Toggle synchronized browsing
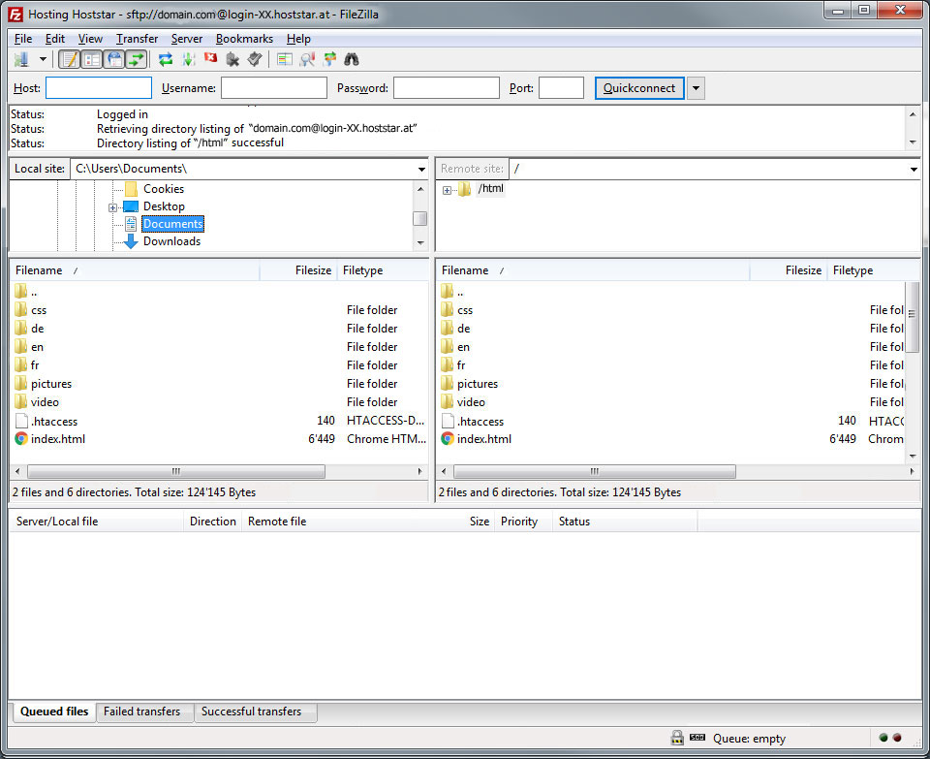The image size is (930, 759). click(329, 59)
